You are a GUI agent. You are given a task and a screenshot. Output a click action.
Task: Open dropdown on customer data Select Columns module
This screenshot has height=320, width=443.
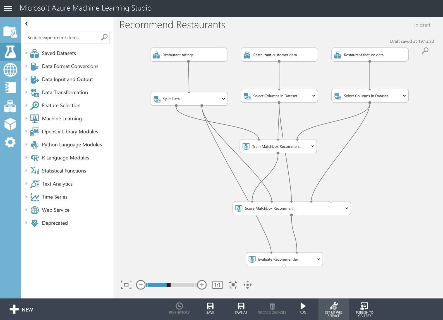click(x=314, y=96)
